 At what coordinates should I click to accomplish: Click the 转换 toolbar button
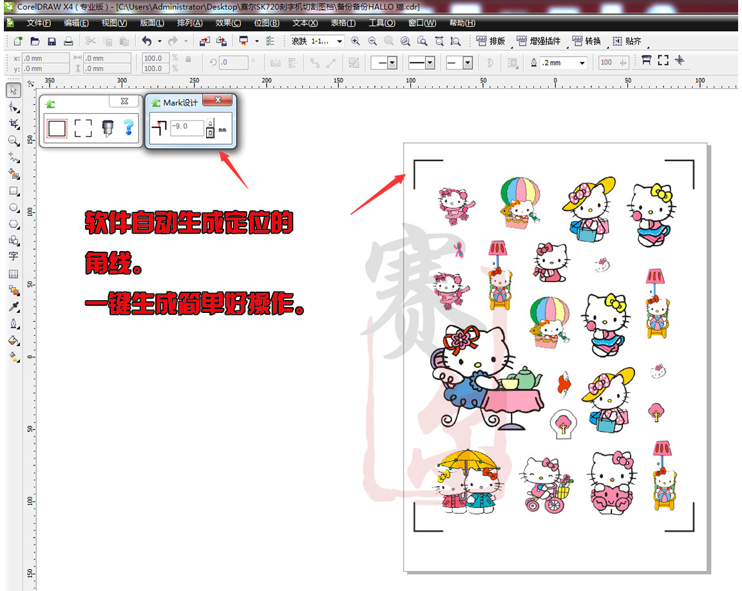tap(587, 41)
